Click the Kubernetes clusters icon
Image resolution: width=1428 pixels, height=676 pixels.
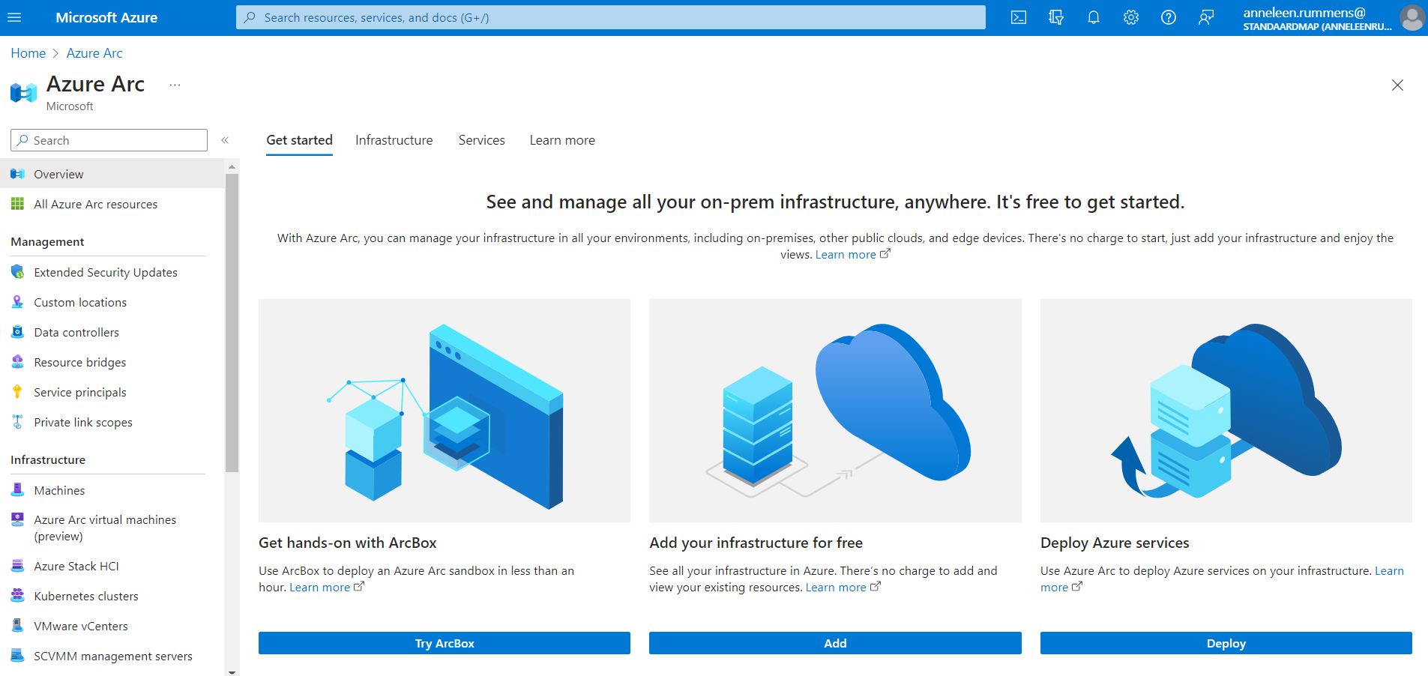point(17,596)
